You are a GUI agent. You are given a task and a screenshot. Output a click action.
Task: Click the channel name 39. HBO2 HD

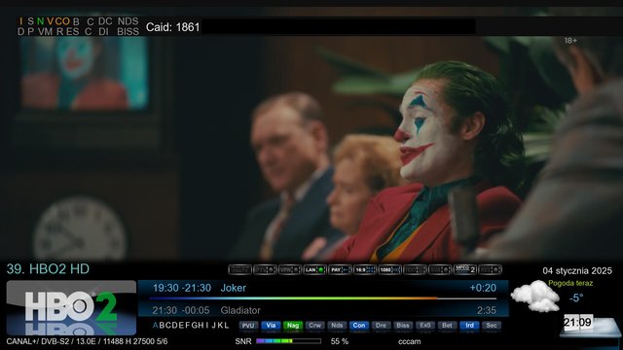click(x=48, y=269)
